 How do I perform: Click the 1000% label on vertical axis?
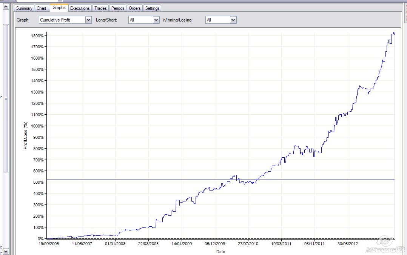[x=37, y=126]
